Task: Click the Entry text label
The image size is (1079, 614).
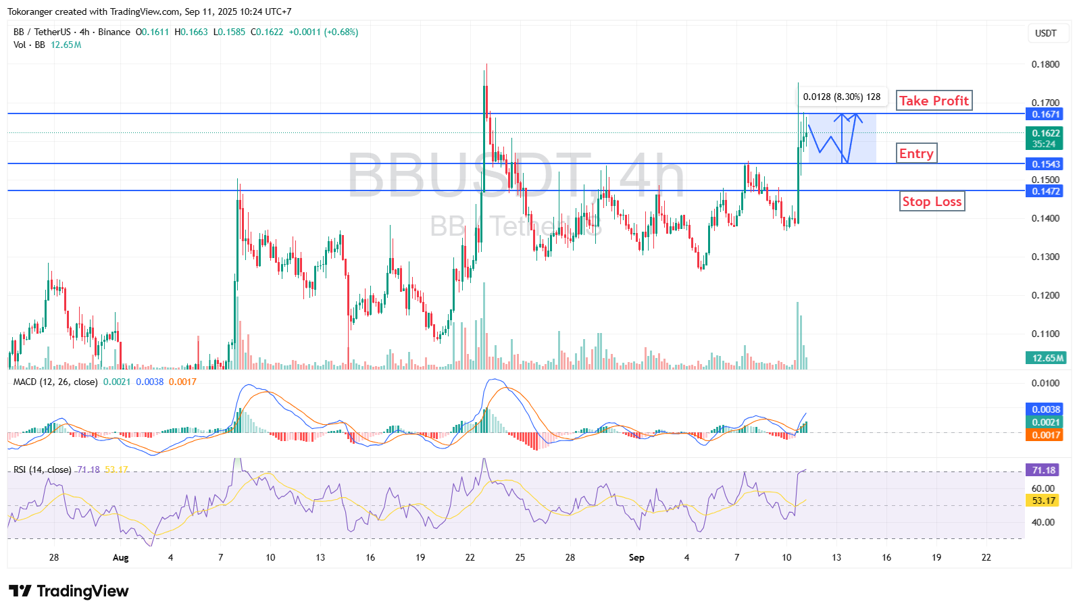Action: (x=917, y=153)
